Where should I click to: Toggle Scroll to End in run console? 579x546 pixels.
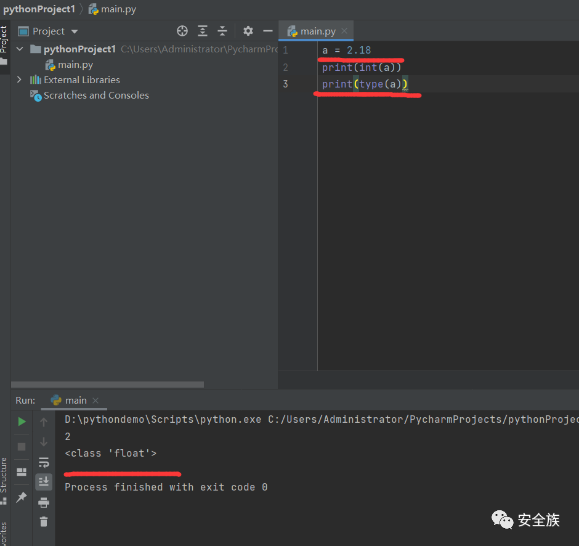(x=44, y=482)
